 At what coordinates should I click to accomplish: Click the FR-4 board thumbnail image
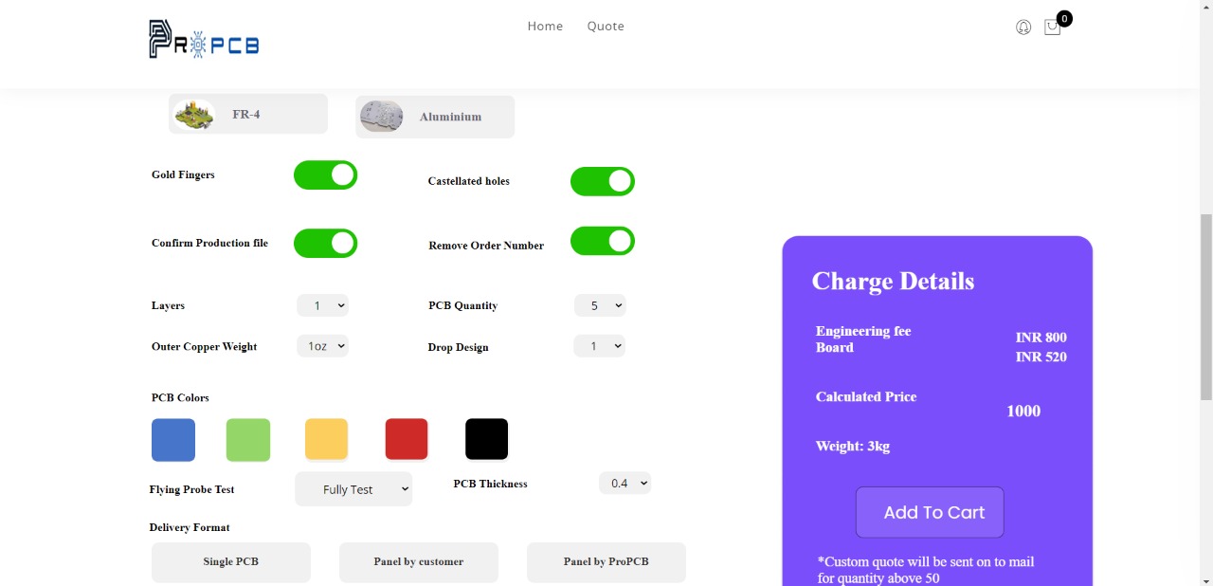[194, 115]
